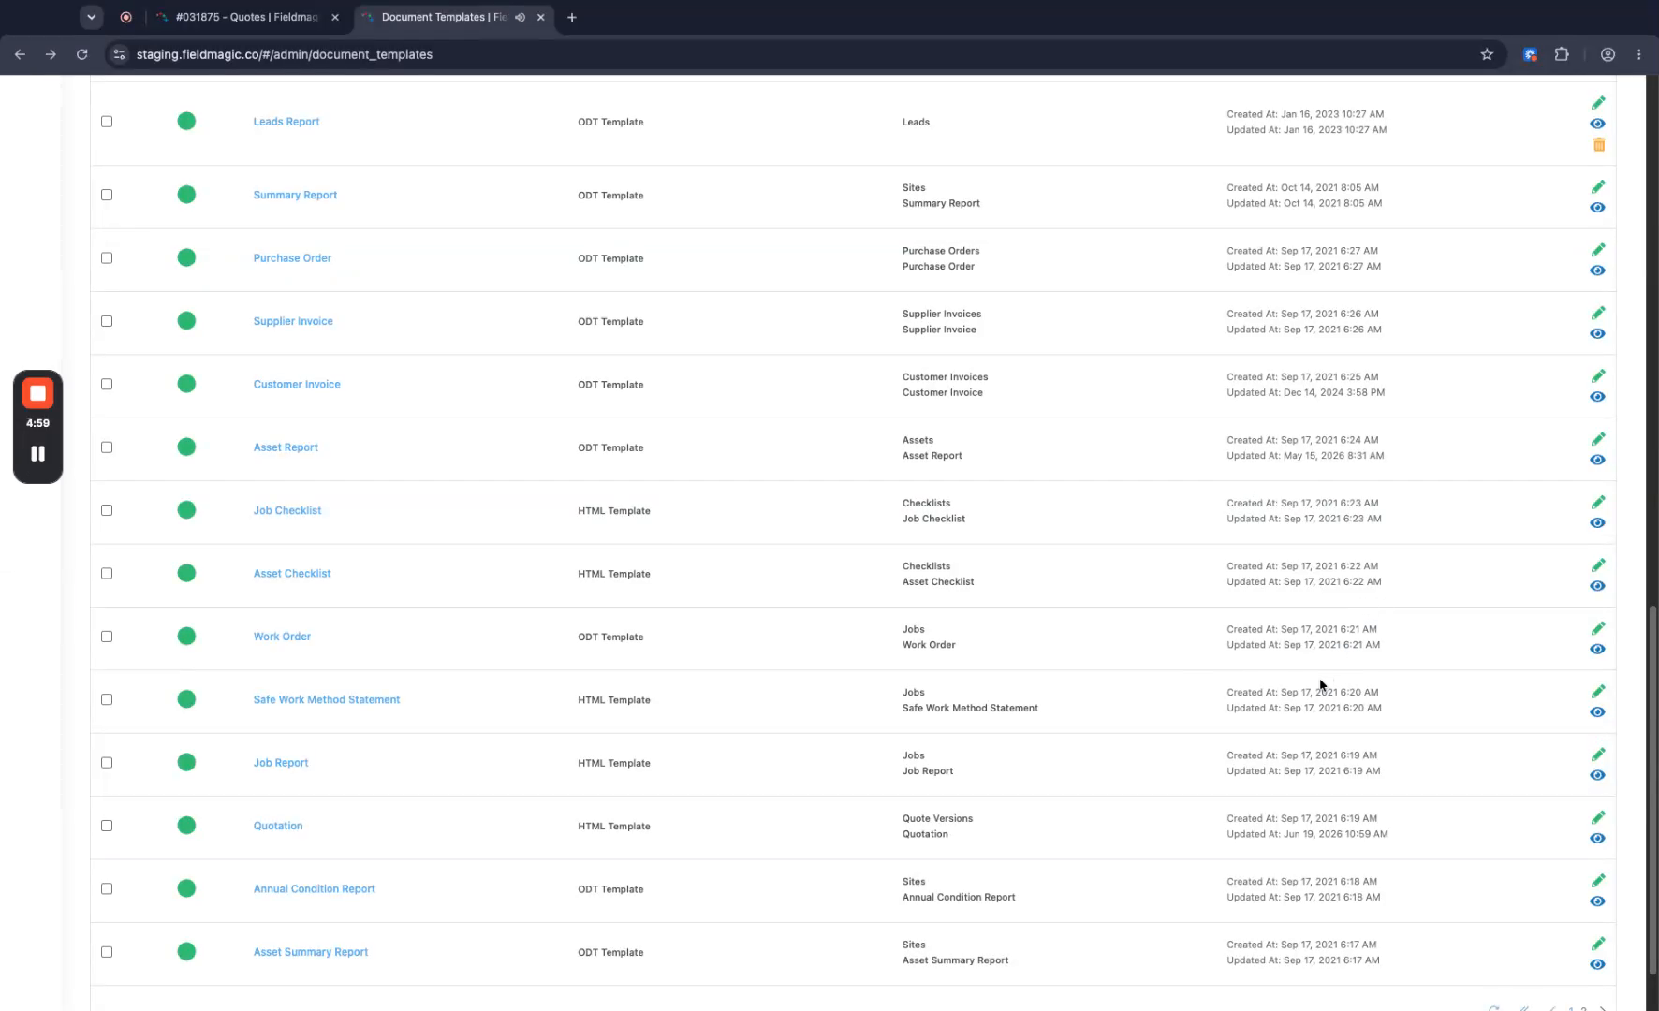
Task: Preview the Asset Checklist template
Action: point(1597,586)
